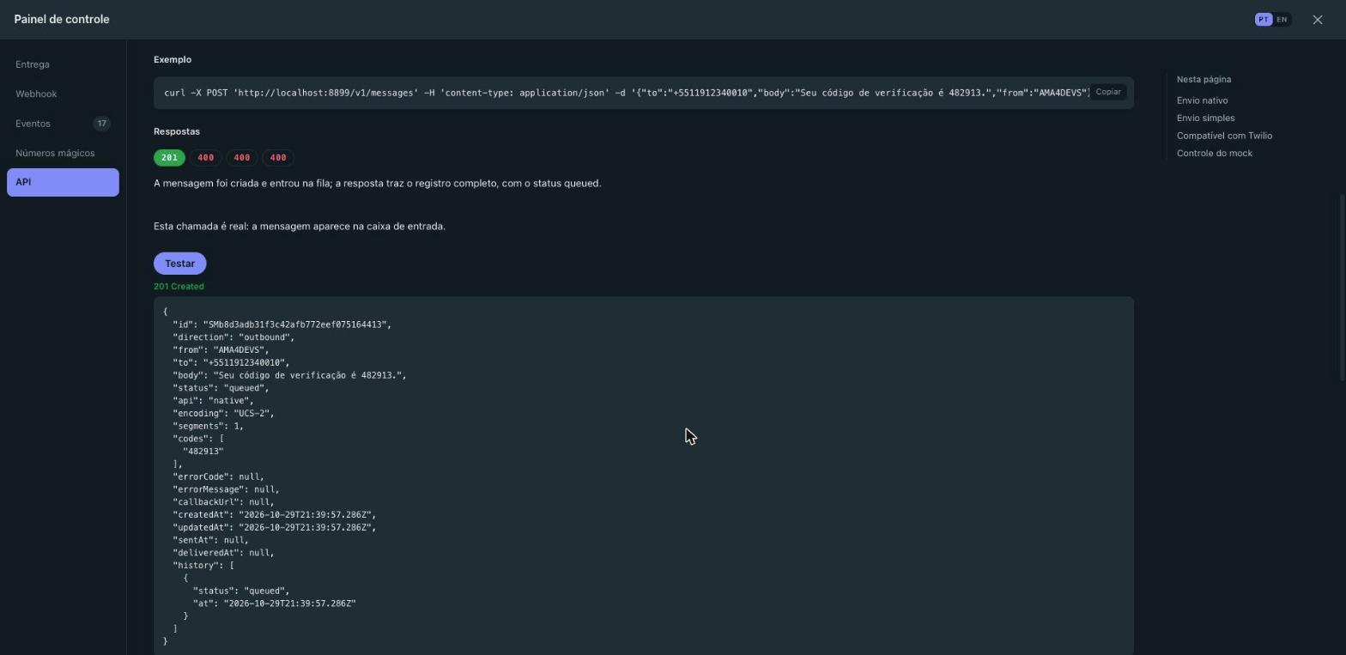
Task: Open the Webhook section
Action: coord(63,94)
